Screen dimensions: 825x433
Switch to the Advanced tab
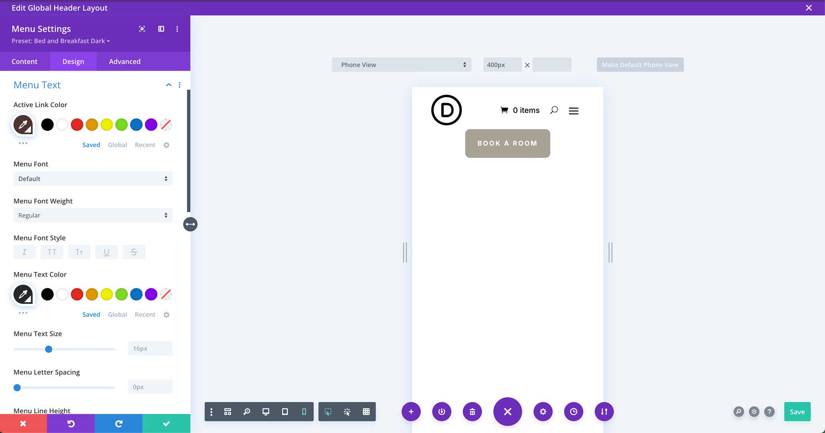[x=124, y=61]
